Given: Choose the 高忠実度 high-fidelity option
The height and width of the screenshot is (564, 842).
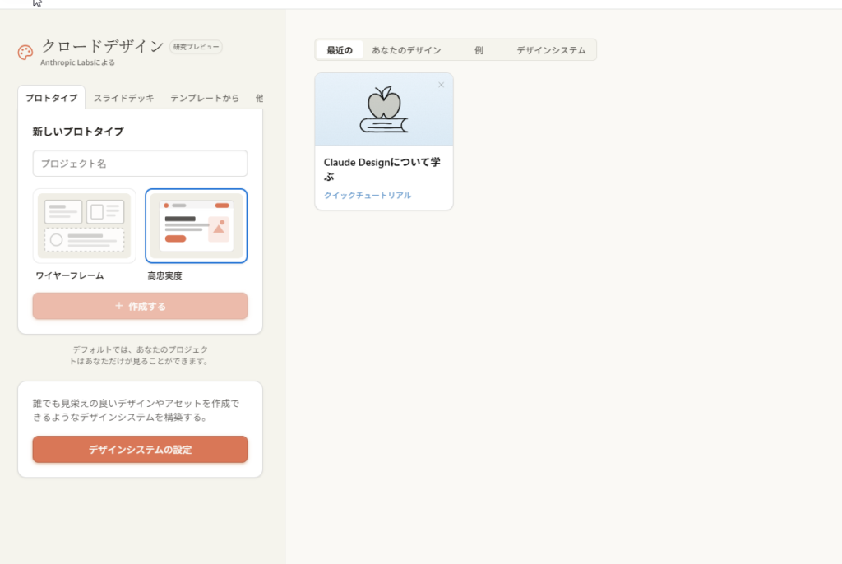Looking at the screenshot, I should point(196,226).
